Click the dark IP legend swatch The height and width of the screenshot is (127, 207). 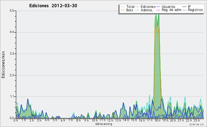185,7
